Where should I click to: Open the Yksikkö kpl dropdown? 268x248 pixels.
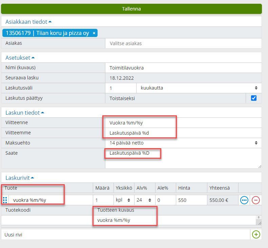[124, 200]
